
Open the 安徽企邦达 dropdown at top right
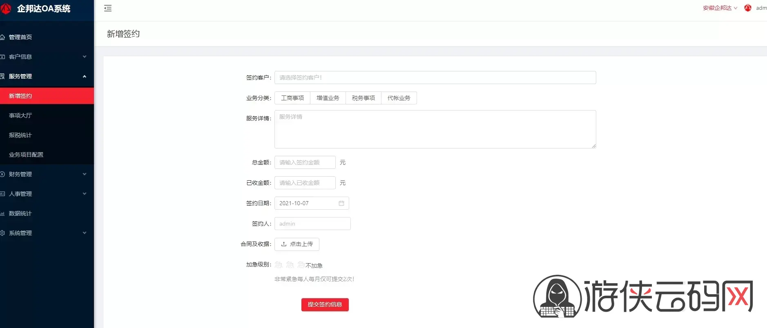pos(720,8)
